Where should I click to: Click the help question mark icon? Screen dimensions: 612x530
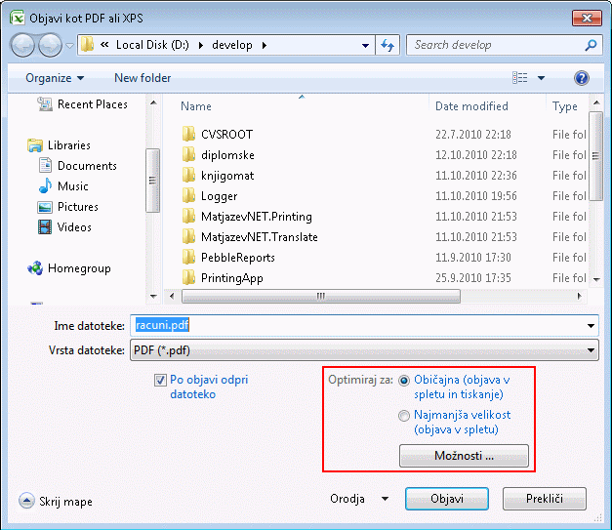[582, 78]
